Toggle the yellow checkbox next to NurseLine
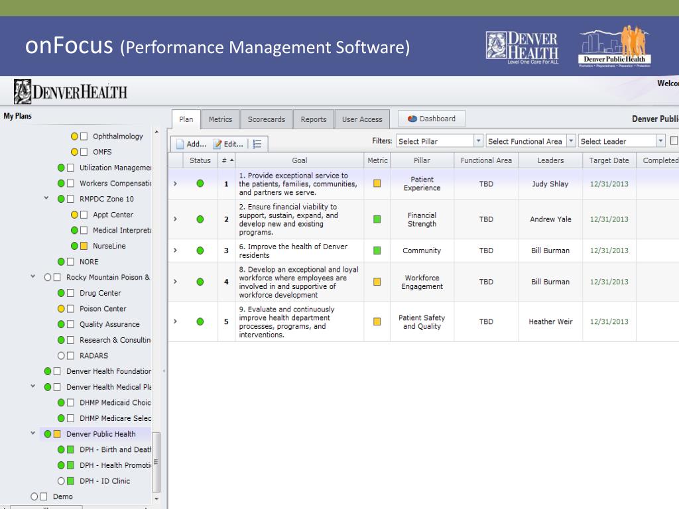The image size is (679, 509). point(84,246)
